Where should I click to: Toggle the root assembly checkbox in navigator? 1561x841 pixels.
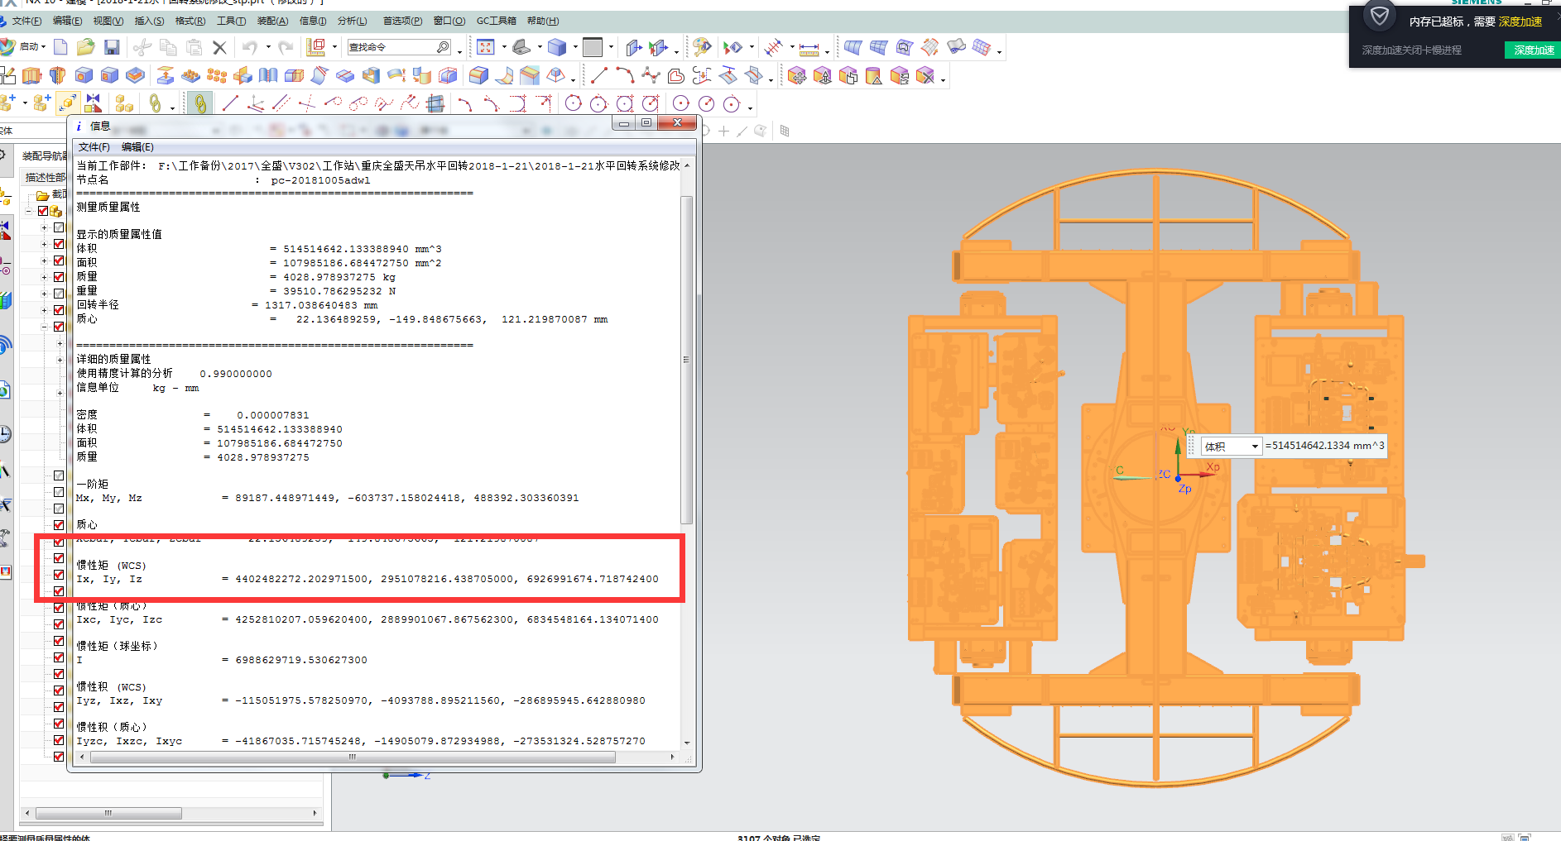click(x=43, y=211)
